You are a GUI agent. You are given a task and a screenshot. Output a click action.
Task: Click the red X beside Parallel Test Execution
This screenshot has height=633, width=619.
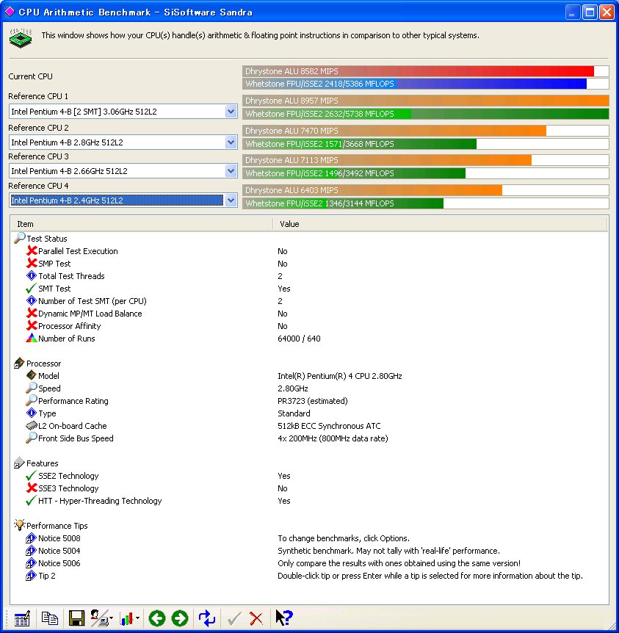(32, 250)
